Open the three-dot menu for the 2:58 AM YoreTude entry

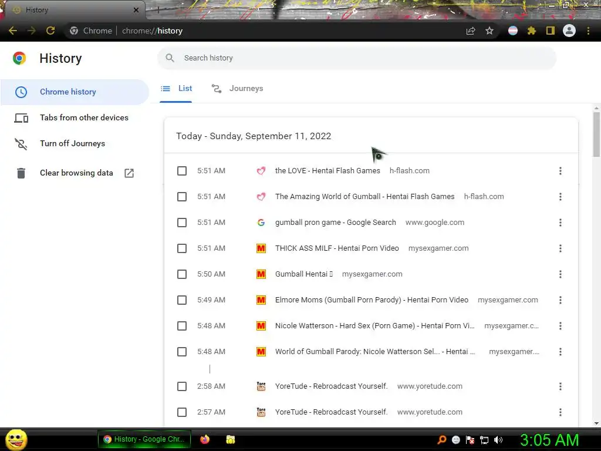coord(561,386)
